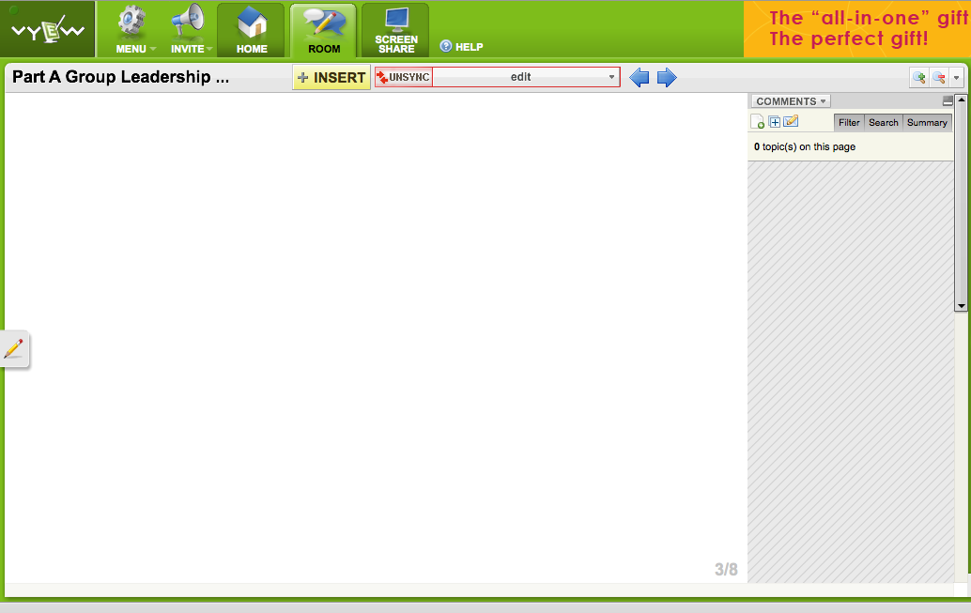971x613 pixels.
Task: Add a new comment topic
Action: click(x=757, y=122)
